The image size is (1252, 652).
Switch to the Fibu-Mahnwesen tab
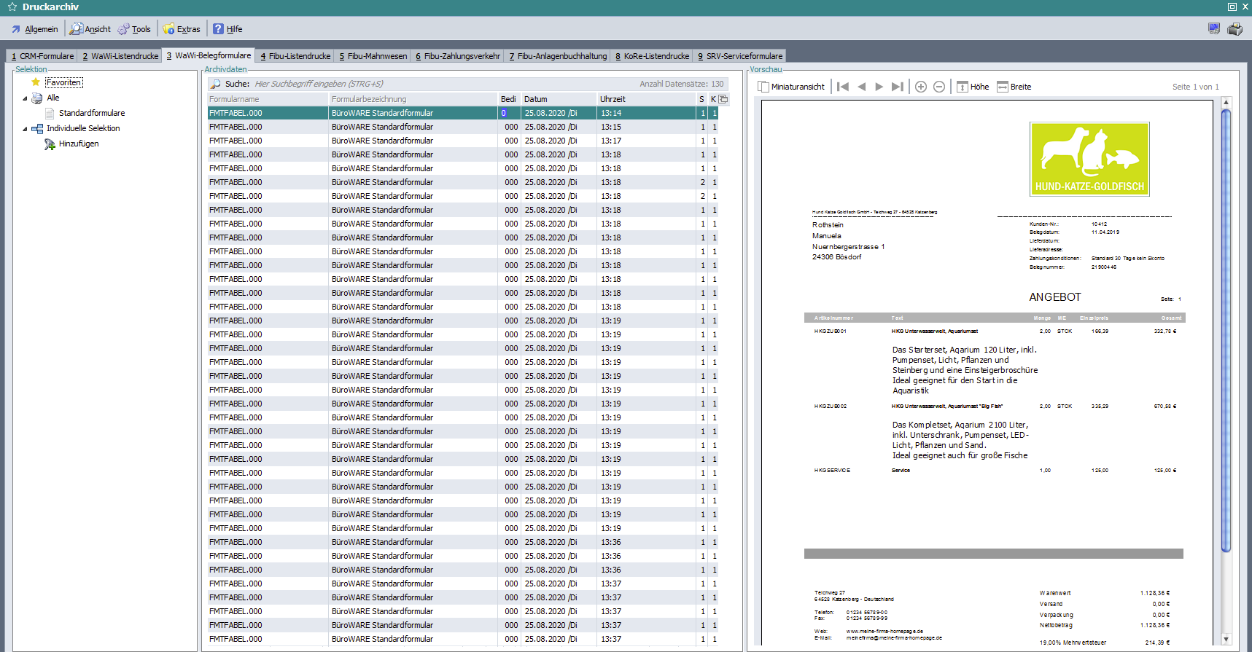372,56
